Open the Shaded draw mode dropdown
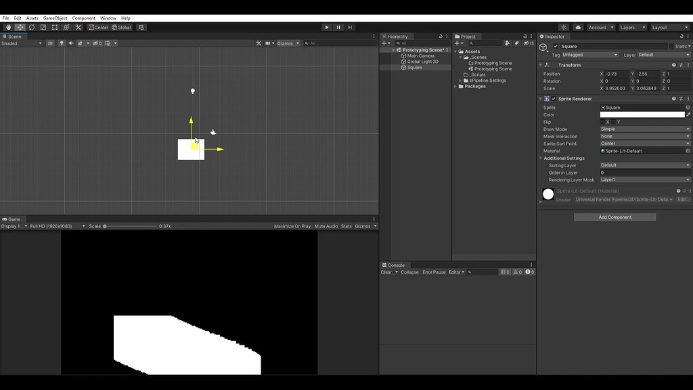Image resolution: width=693 pixels, height=390 pixels. [20, 43]
